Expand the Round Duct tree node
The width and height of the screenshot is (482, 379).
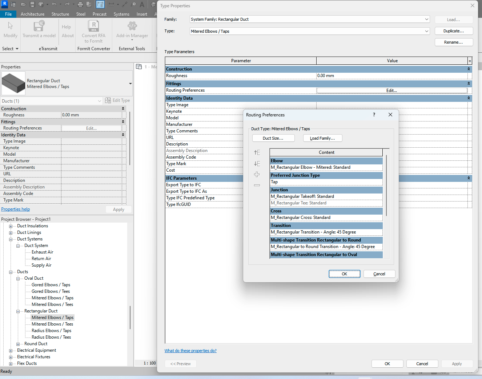tap(18, 344)
